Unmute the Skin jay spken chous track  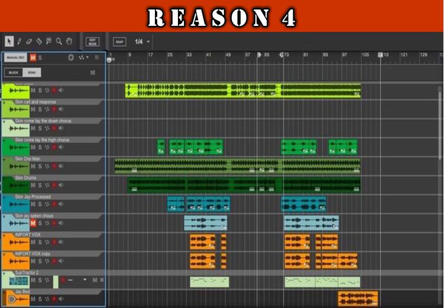[33, 223]
